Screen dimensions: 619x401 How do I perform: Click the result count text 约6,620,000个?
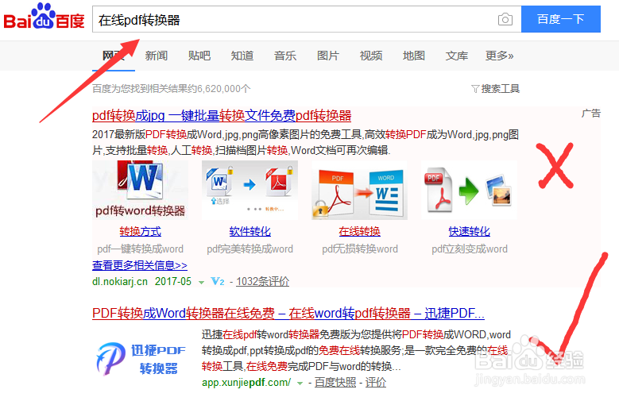pos(219,89)
